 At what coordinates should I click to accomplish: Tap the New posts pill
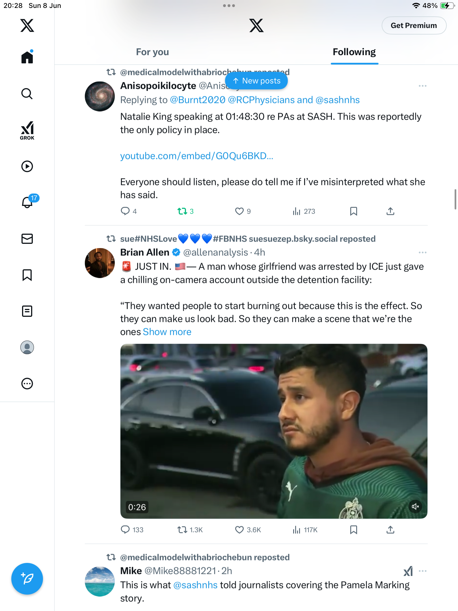pyautogui.click(x=256, y=81)
